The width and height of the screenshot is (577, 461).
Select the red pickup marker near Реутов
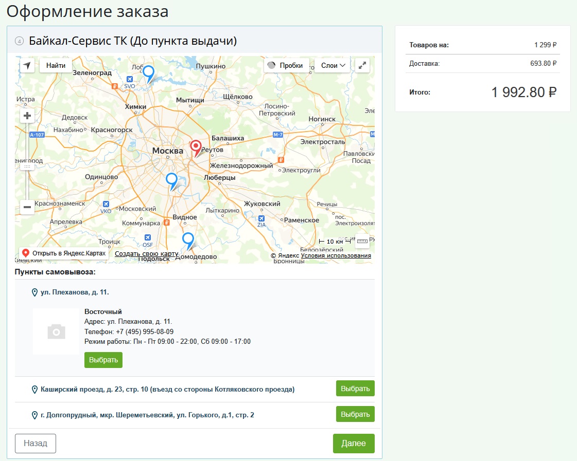click(x=196, y=147)
